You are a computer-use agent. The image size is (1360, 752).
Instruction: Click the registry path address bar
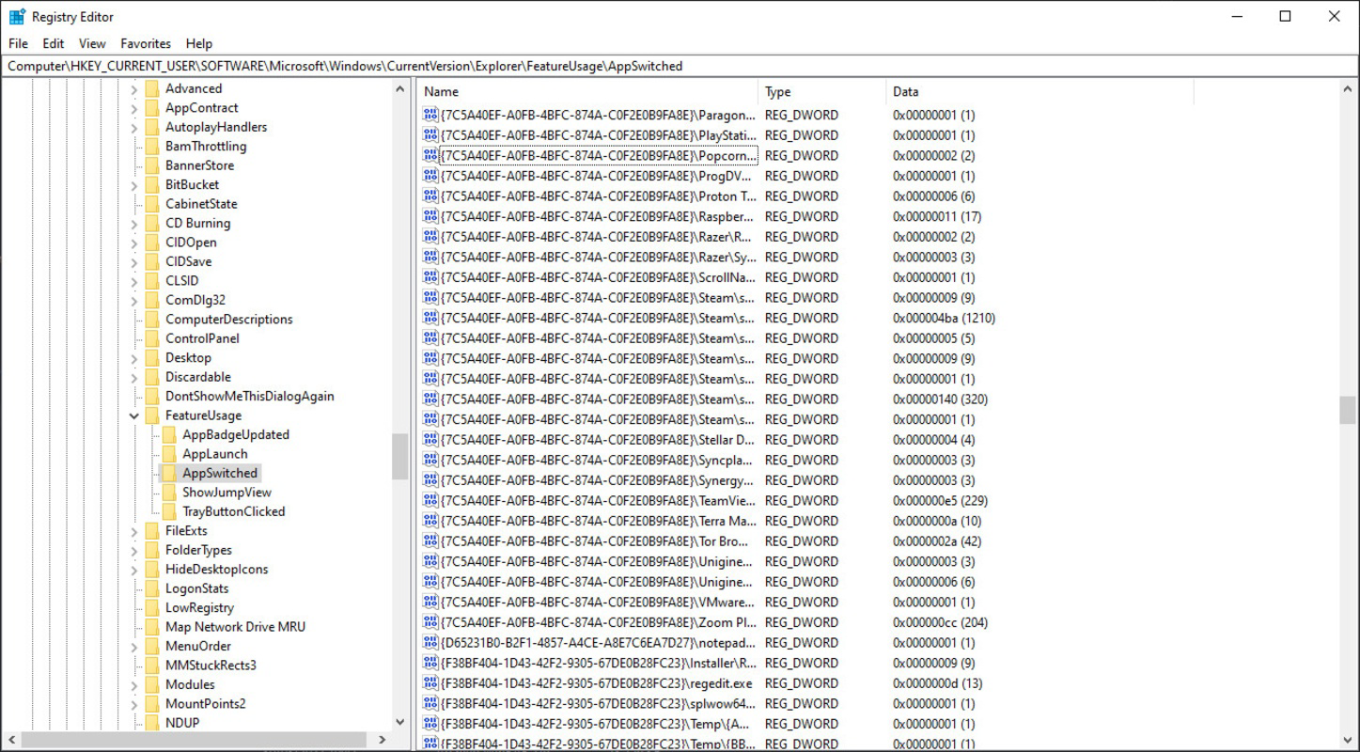680,66
